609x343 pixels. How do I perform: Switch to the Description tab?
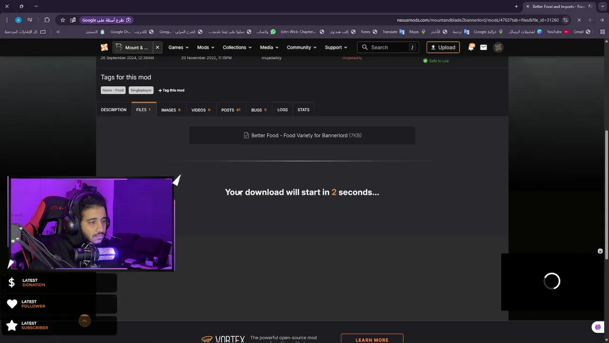click(114, 110)
